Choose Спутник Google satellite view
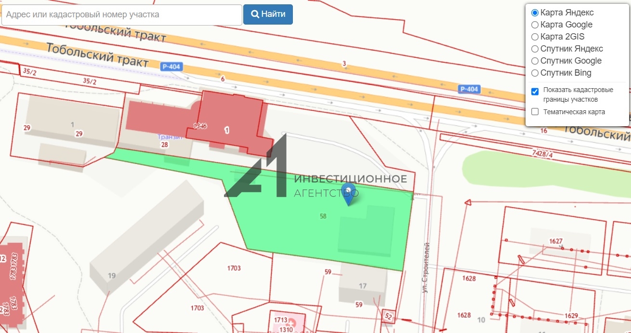The image size is (631, 333). (x=535, y=61)
